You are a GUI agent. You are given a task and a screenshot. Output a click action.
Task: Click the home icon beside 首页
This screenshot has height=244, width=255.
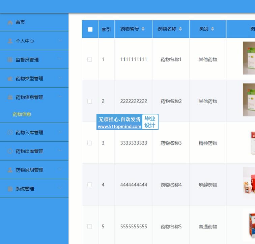[x=10, y=23]
